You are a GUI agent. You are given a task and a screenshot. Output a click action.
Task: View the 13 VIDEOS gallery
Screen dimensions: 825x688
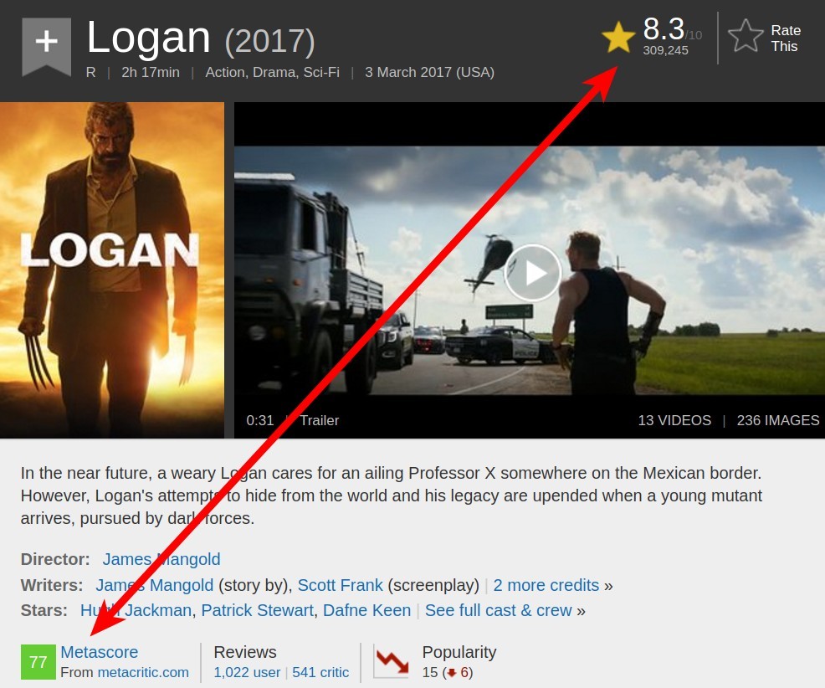[x=674, y=420]
